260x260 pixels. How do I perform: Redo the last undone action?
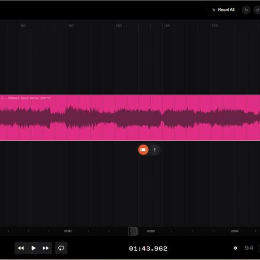(x=257, y=10)
